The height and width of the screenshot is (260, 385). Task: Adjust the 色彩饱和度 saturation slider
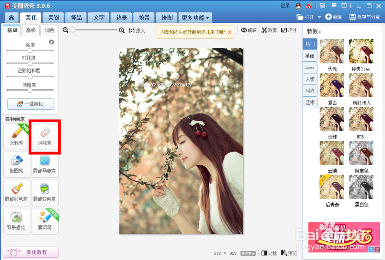click(x=30, y=76)
